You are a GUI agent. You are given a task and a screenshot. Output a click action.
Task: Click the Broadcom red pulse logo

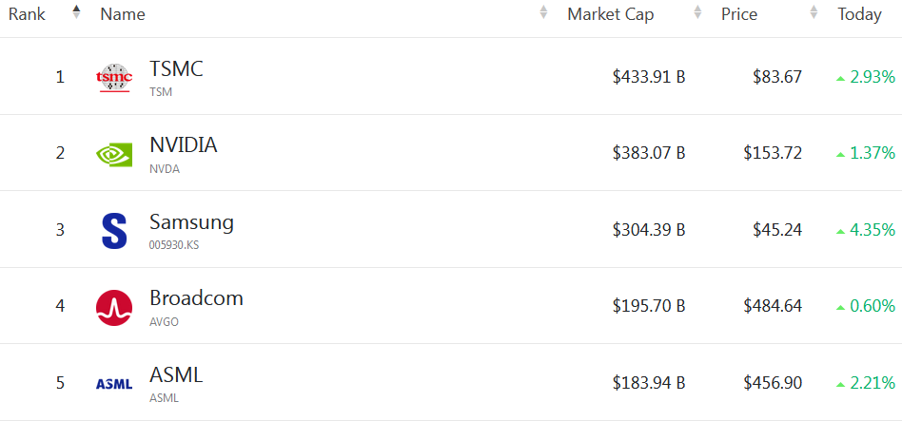point(114,307)
